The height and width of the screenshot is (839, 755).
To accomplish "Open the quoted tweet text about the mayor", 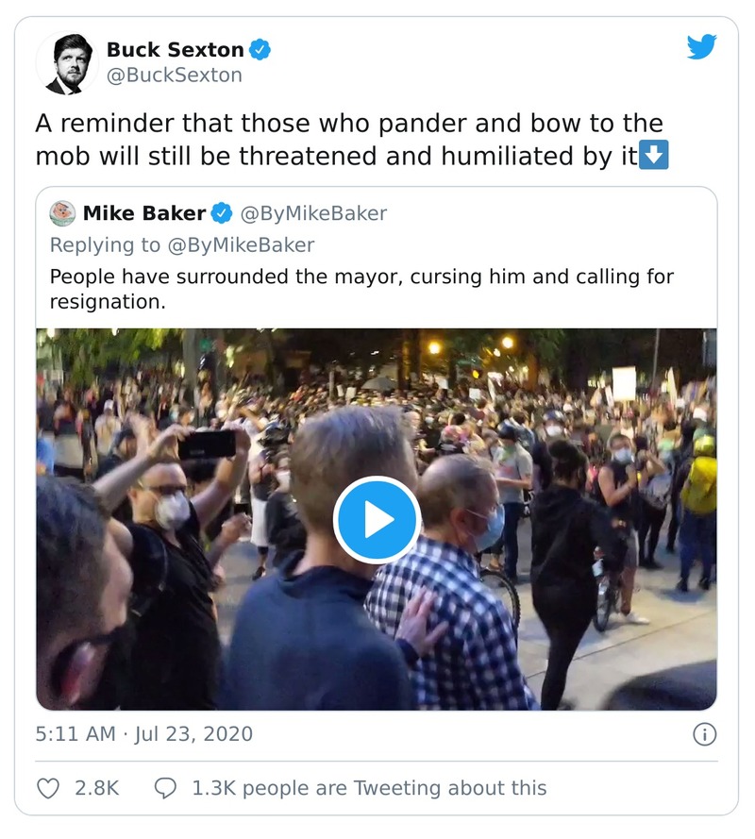I will pyautogui.click(x=361, y=290).
